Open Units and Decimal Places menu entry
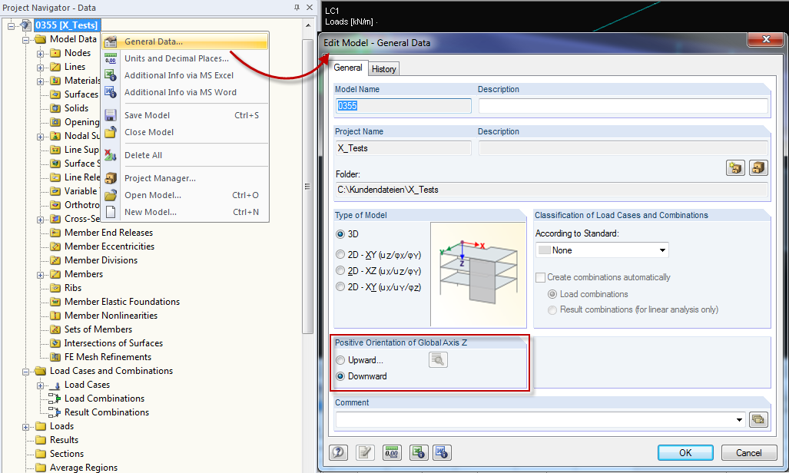 185,58
